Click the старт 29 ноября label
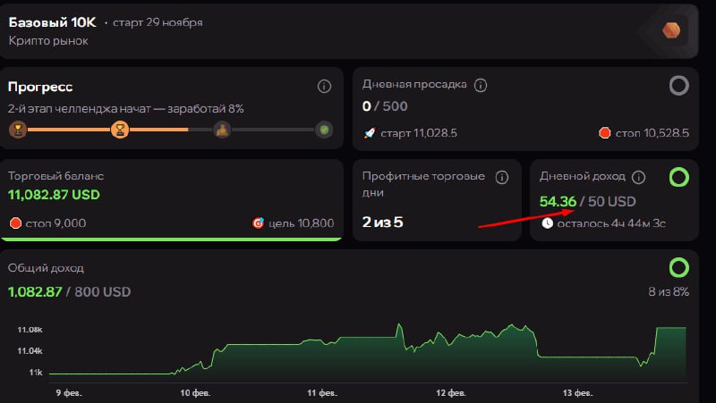This screenshot has width=716, height=403. pos(158,22)
